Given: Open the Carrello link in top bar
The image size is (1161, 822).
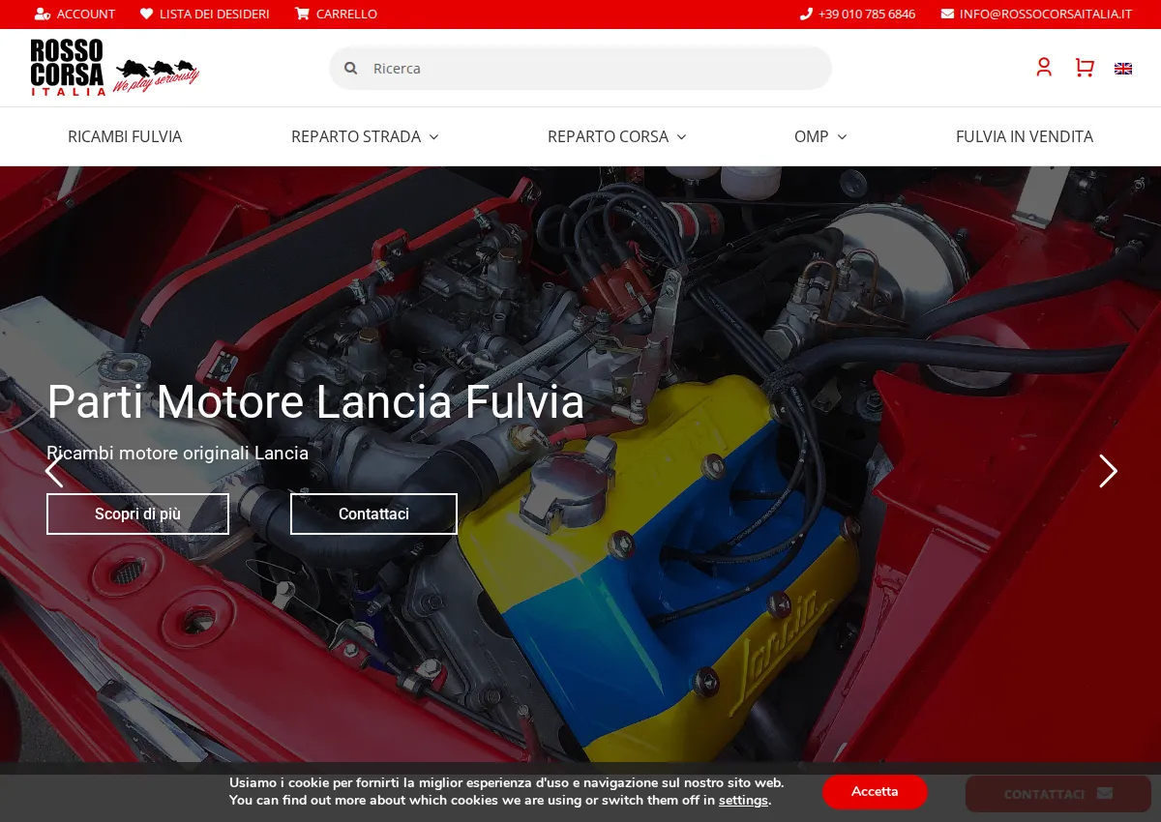Looking at the screenshot, I should pos(336,14).
